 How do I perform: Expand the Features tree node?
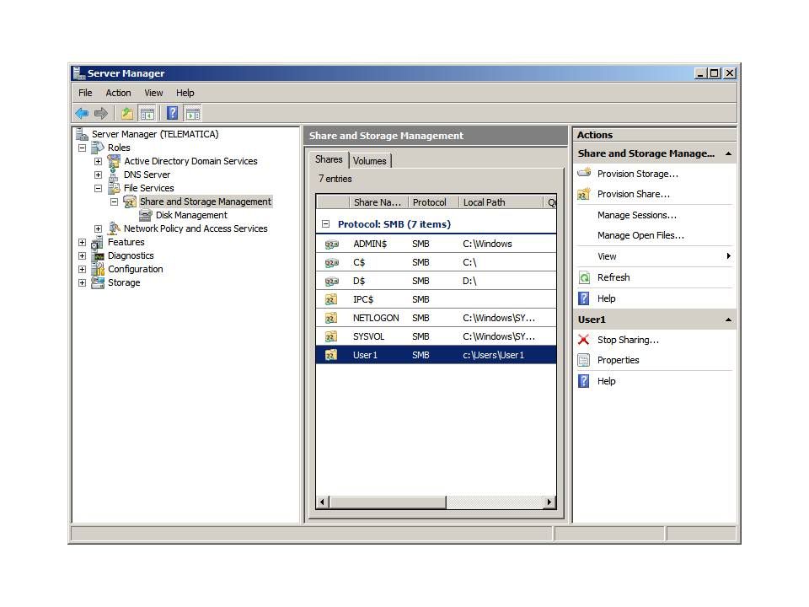point(82,242)
